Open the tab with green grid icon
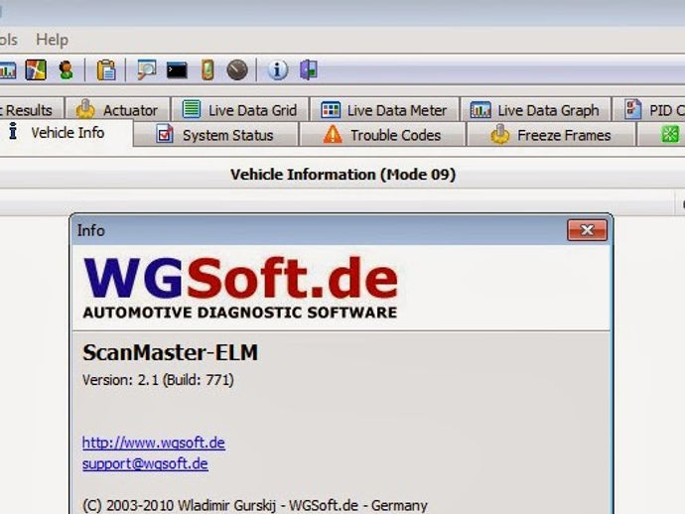 coord(661,135)
